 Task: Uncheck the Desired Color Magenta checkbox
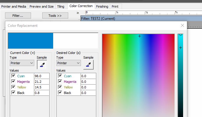pyautogui.click(x=60, y=81)
